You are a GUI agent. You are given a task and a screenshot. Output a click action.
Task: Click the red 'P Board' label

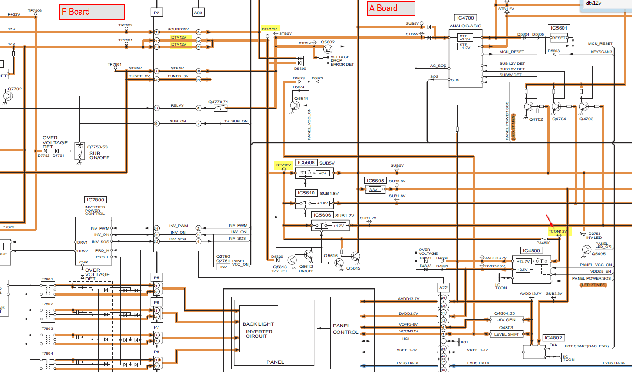coord(92,12)
